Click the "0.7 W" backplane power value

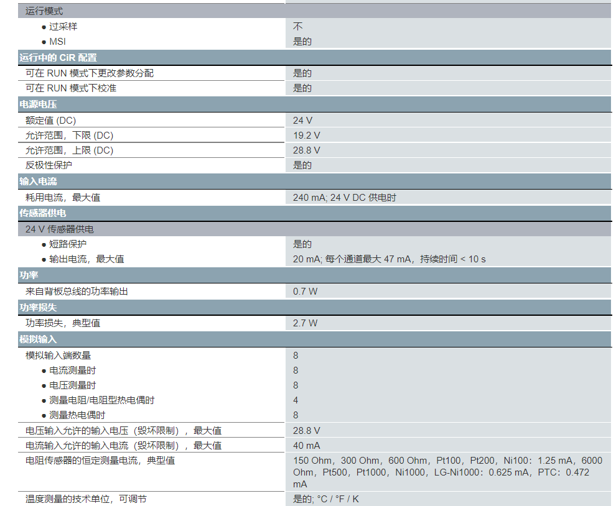[x=305, y=291]
